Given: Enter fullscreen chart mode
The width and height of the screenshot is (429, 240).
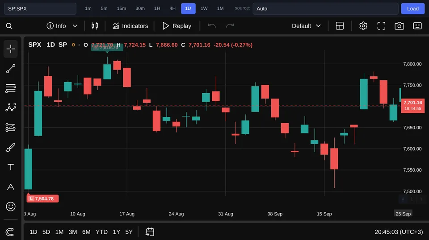Looking at the screenshot, I should click(x=381, y=26).
